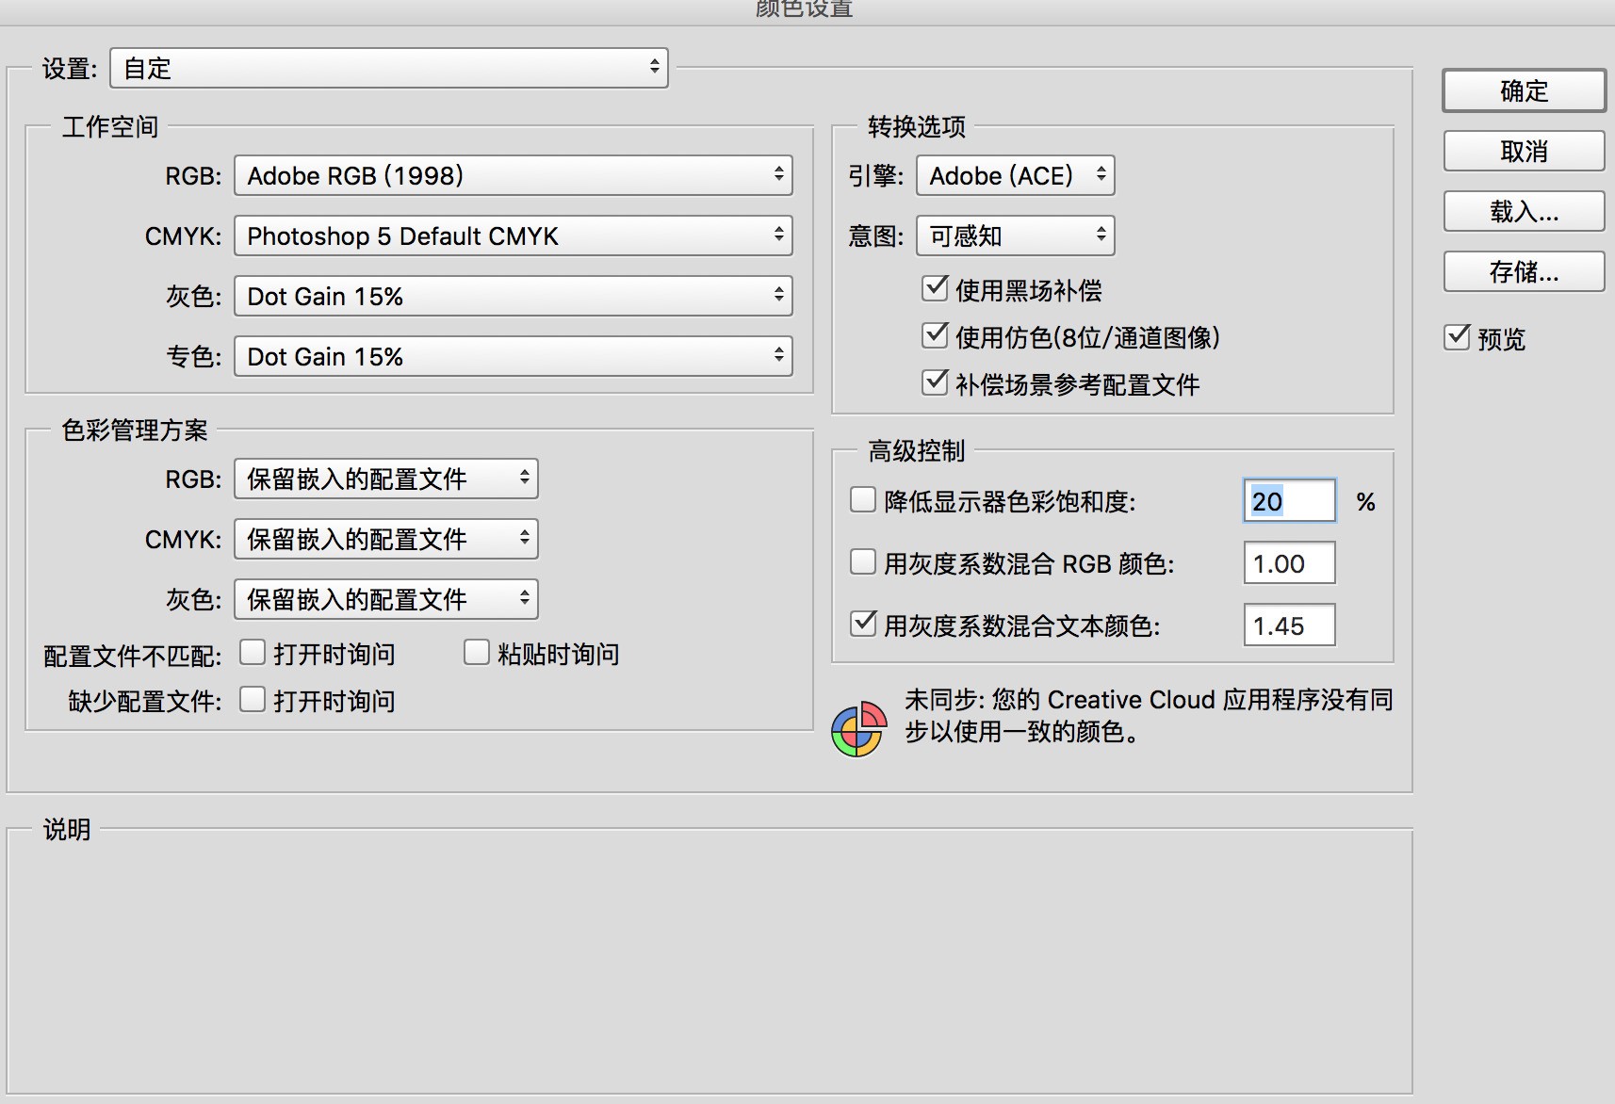Open color management RGB policy dropdown
This screenshot has width=1615, height=1104.
[x=386, y=479]
